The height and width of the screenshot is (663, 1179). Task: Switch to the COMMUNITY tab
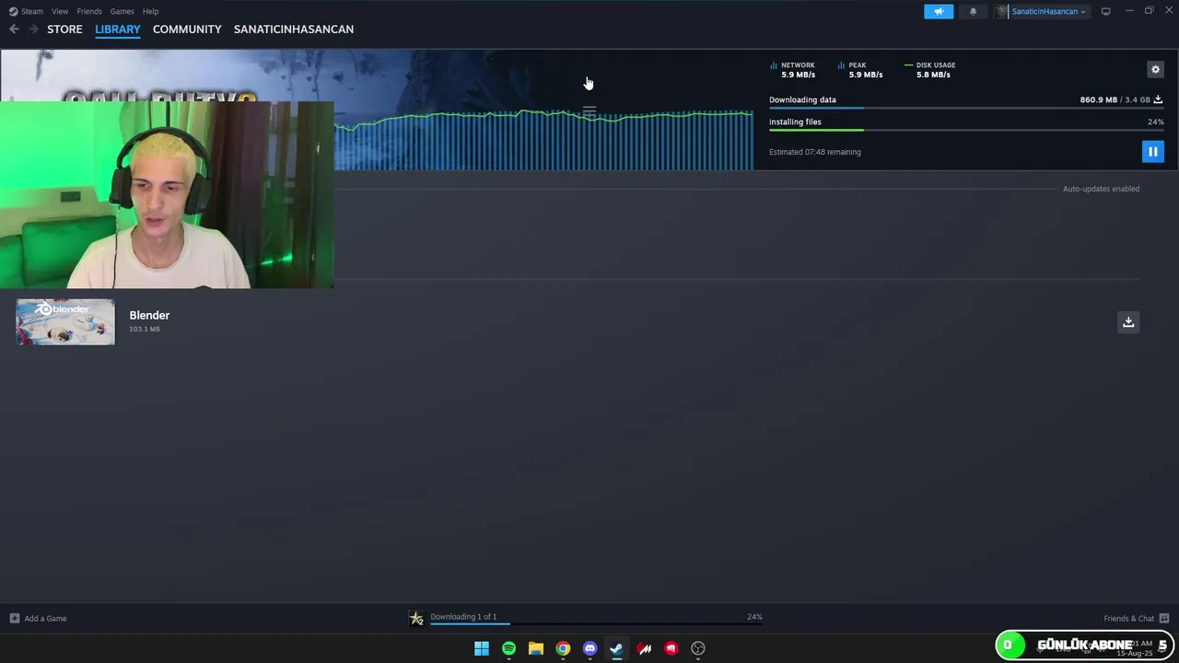[x=187, y=29]
